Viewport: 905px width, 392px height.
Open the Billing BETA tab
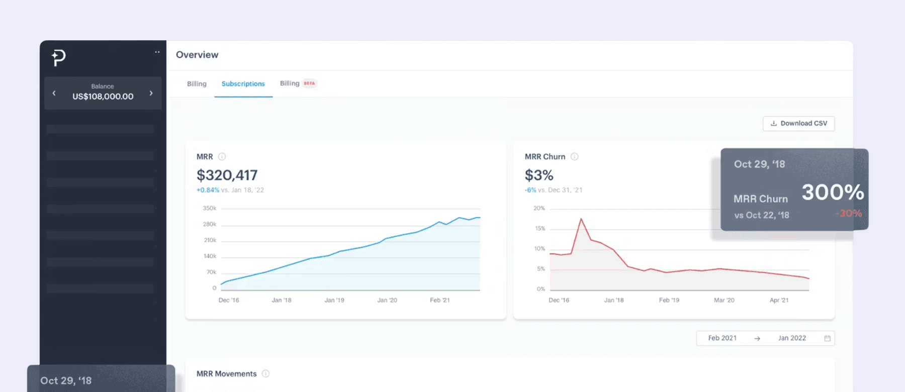(x=298, y=83)
